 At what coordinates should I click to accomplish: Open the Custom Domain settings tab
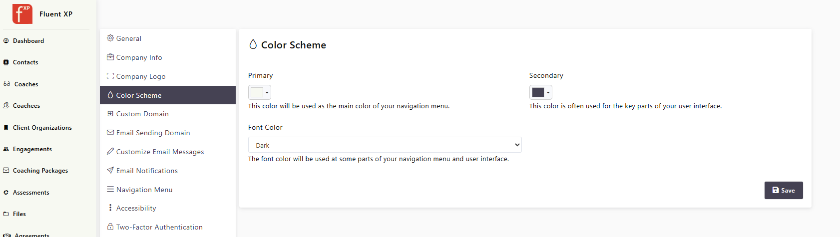tap(142, 114)
